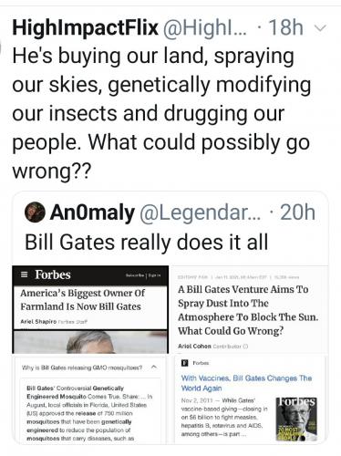Tap the Ariel Shapiro author name
The width and height of the screenshot is (341, 456).
click(x=38, y=321)
